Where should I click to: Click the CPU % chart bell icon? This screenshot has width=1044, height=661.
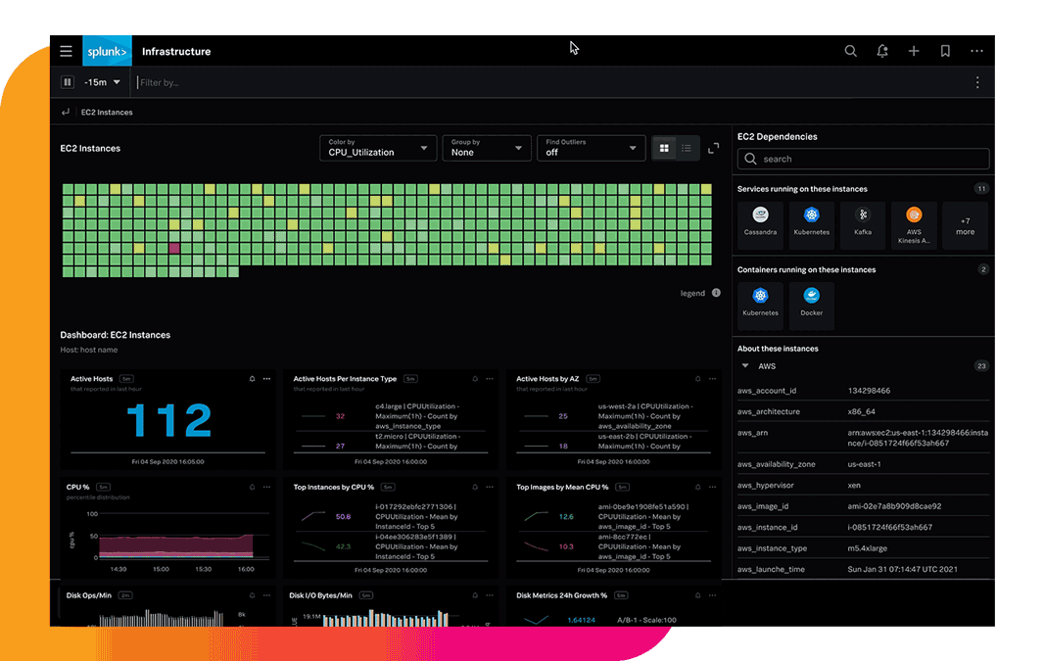tap(253, 488)
